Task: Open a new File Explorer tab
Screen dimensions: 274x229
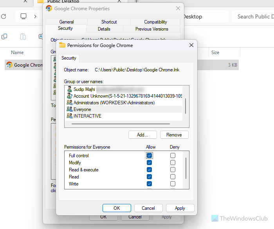Action: 137,2
